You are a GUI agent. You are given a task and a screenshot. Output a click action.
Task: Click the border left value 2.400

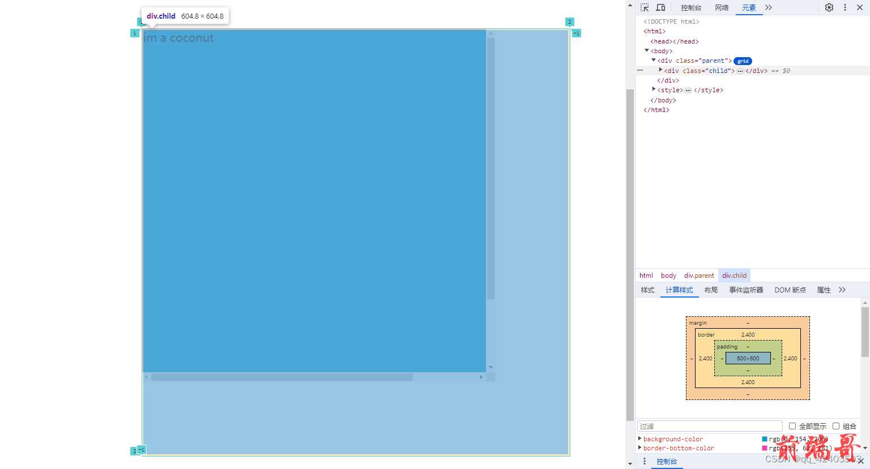[x=705, y=359]
